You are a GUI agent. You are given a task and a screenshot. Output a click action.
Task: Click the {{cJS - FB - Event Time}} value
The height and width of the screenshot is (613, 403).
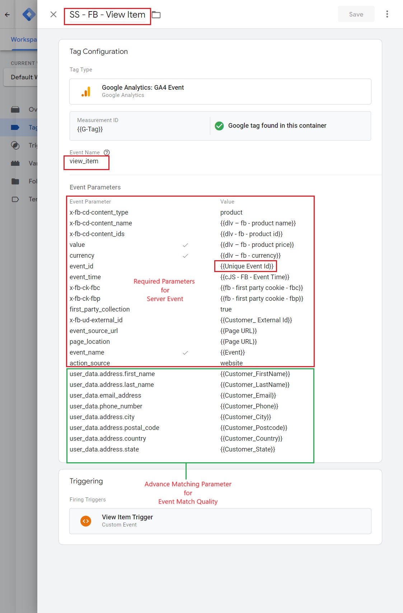(x=255, y=277)
